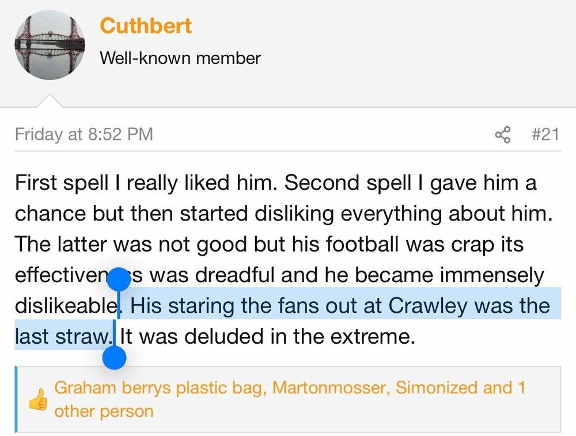Show the '1 other person' who reacted

point(104,411)
